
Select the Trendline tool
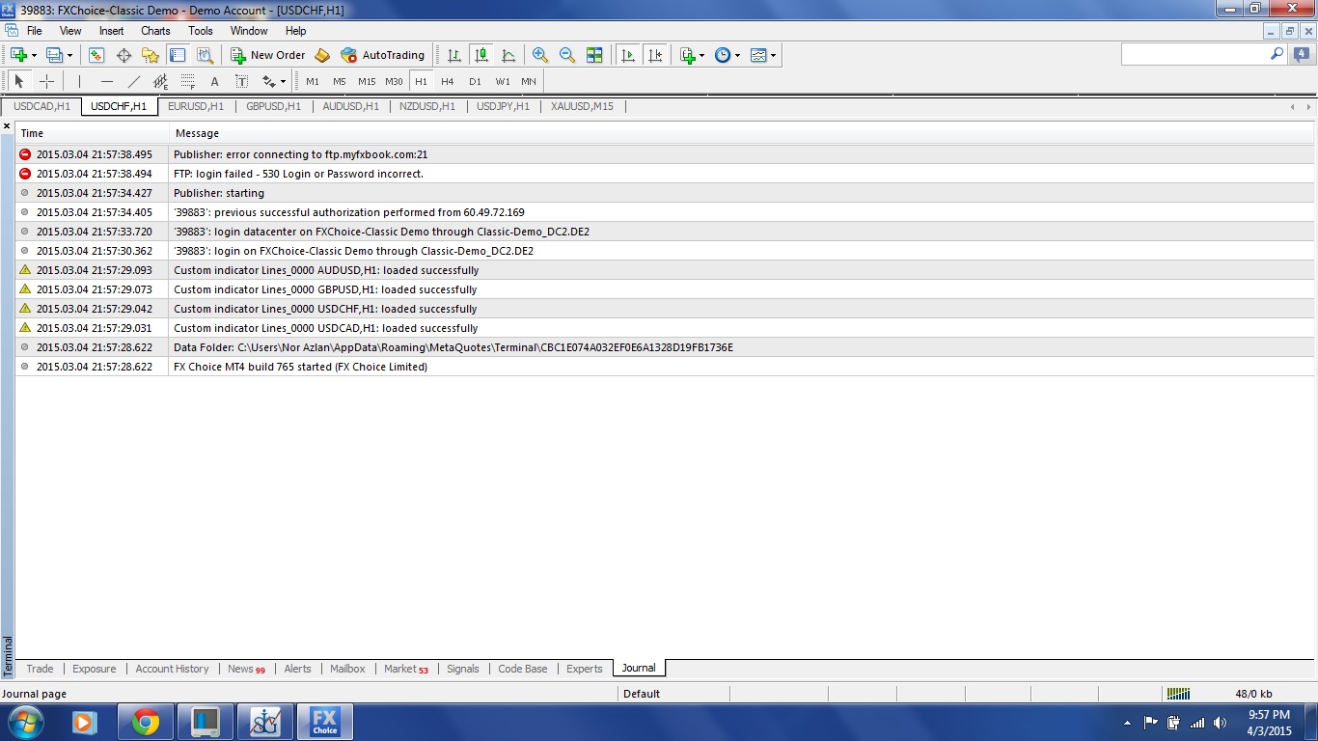[133, 81]
